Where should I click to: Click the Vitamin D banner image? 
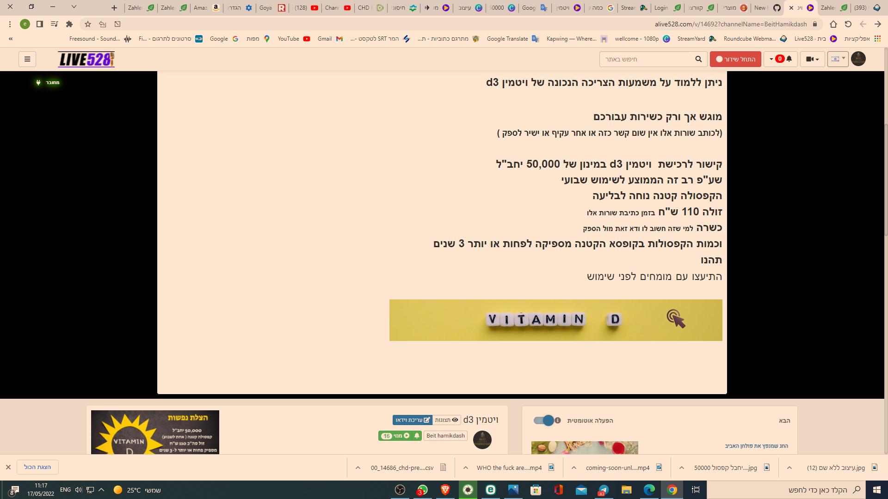[555, 320]
